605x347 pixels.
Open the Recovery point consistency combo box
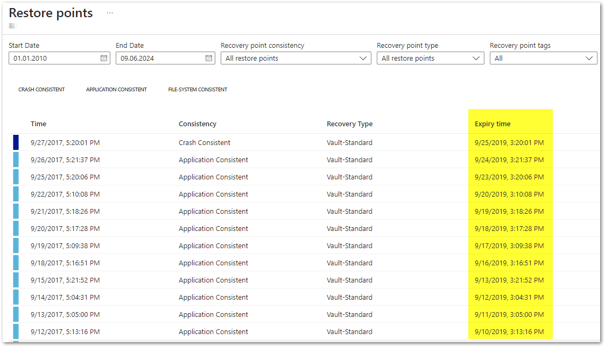tap(296, 58)
